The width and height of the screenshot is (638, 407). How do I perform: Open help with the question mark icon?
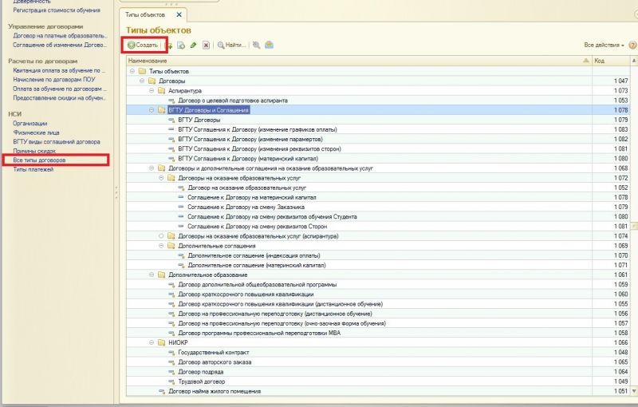pos(632,45)
